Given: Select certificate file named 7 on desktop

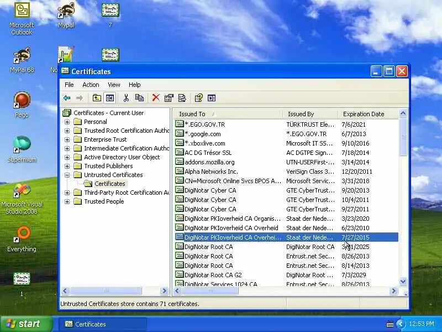Looking at the screenshot, I should click(x=110, y=15).
